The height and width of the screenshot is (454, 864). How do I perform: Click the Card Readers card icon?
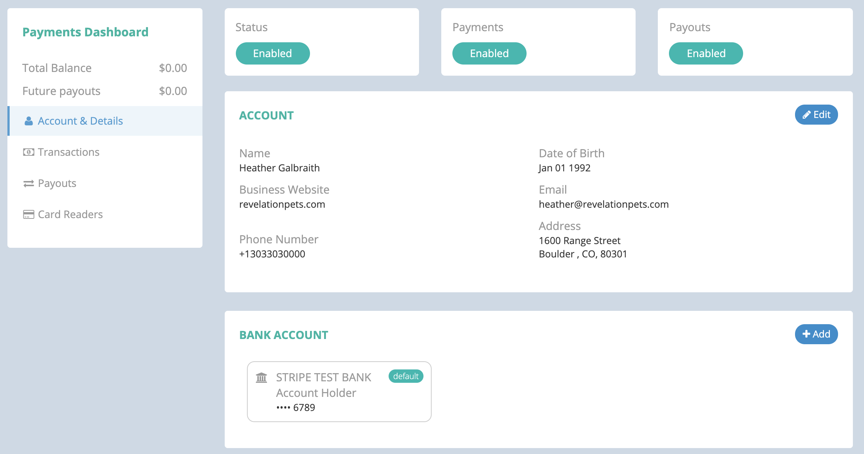29,214
